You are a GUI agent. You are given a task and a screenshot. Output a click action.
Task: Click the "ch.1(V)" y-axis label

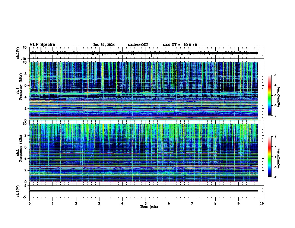click(18, 53)
